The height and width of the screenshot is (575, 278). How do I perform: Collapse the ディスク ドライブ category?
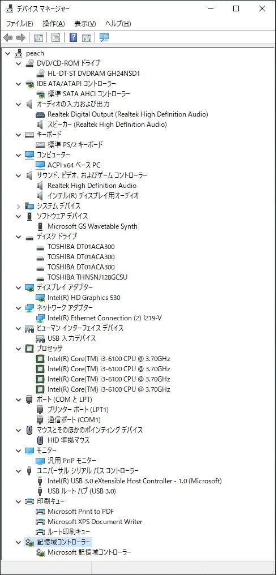pyautogui.click(x=18, y=237)
